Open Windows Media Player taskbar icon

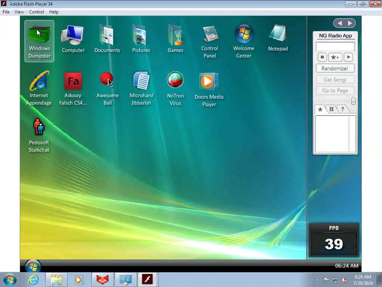tap(79, 280)
